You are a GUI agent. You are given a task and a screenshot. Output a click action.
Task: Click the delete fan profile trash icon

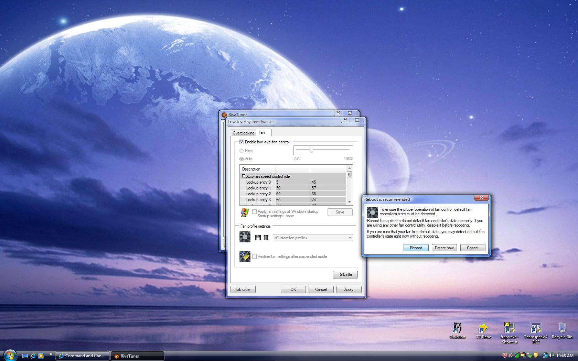click(x=266, y=238)
